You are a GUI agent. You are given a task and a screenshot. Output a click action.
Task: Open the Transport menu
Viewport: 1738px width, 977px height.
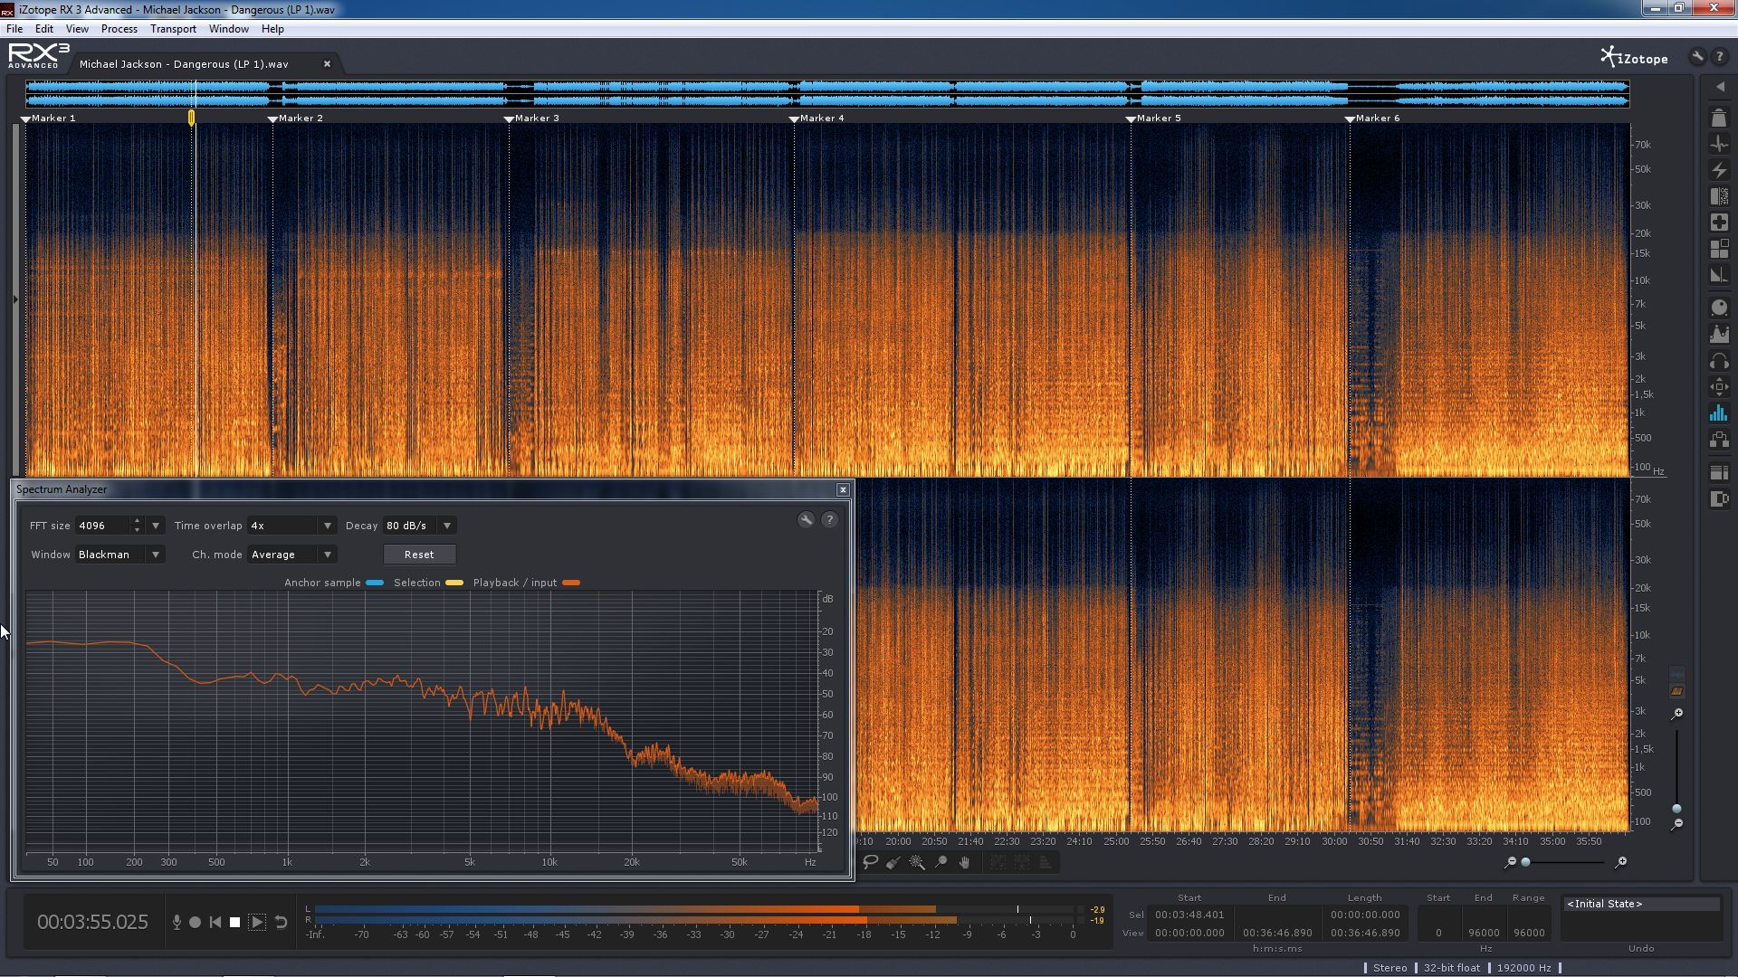pos(173,29)
